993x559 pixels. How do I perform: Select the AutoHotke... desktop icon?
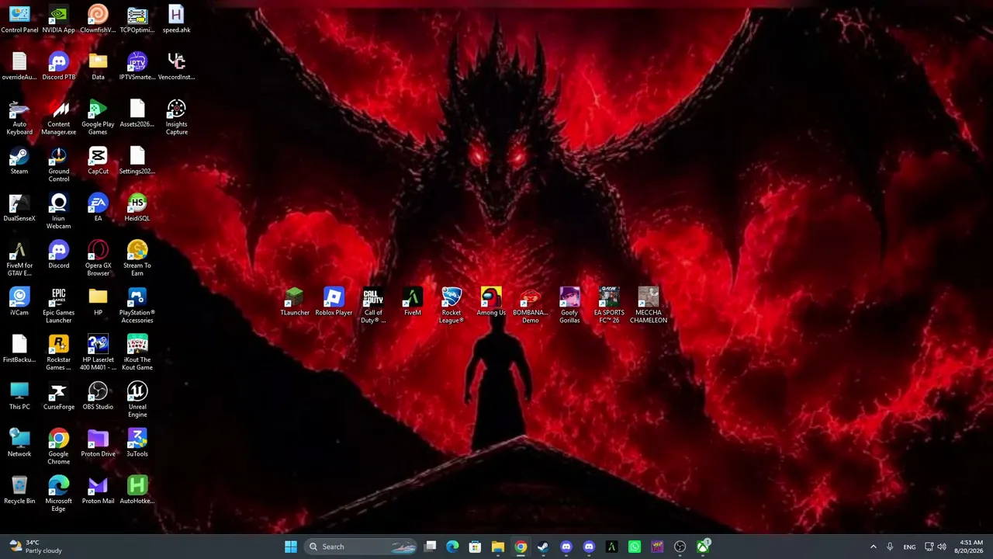coord(137,491)
